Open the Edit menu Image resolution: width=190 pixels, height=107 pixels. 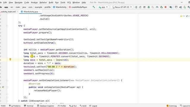[x=5, y=2]
